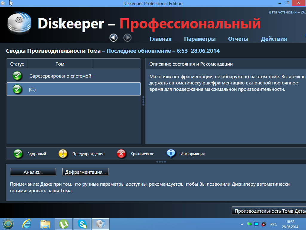Show hidden tray icons arrow
Viewport: 306px width, 230px height.
pos(242,224)
